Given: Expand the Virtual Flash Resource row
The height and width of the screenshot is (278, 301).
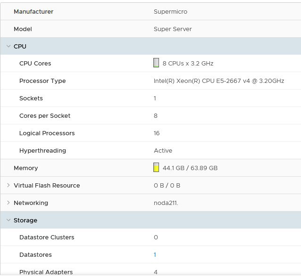Looking at the screenshot, I should [8, 185].
